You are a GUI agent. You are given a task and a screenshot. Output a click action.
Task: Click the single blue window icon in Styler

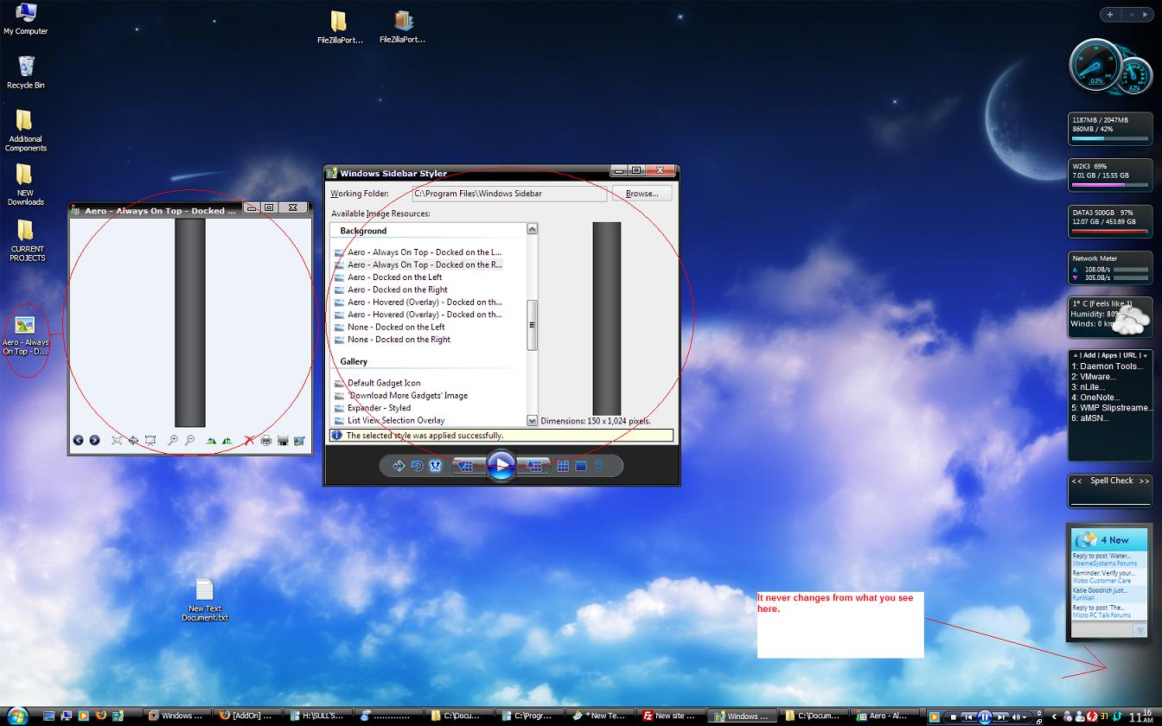click(581, 466)
